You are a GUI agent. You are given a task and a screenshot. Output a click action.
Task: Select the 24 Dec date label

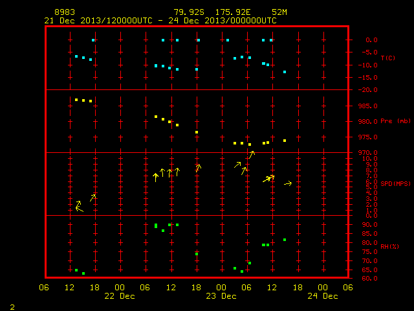(323, 296)
